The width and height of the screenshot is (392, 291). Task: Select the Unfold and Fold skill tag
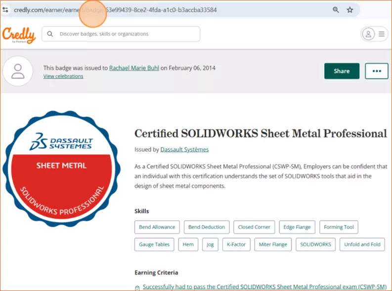pyautogui.click(x=362, y=245)
